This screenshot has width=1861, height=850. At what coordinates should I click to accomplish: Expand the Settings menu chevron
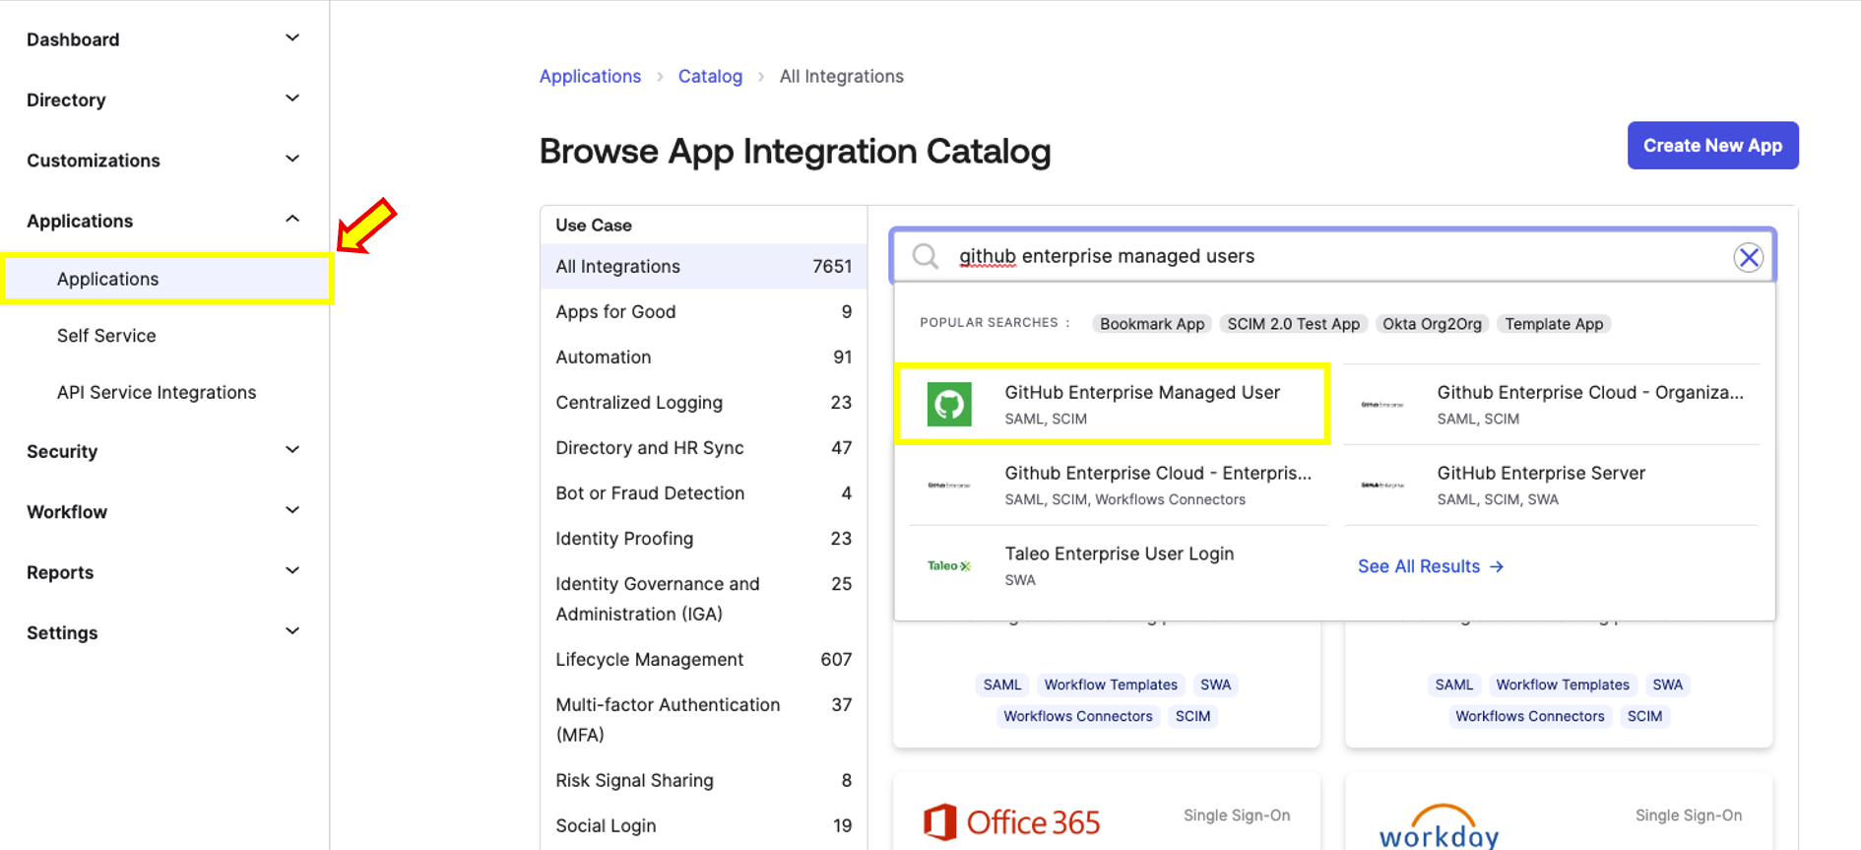[292, 631]
